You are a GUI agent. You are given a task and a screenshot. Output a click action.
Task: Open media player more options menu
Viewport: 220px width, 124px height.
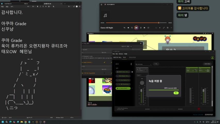click(171, 28)
